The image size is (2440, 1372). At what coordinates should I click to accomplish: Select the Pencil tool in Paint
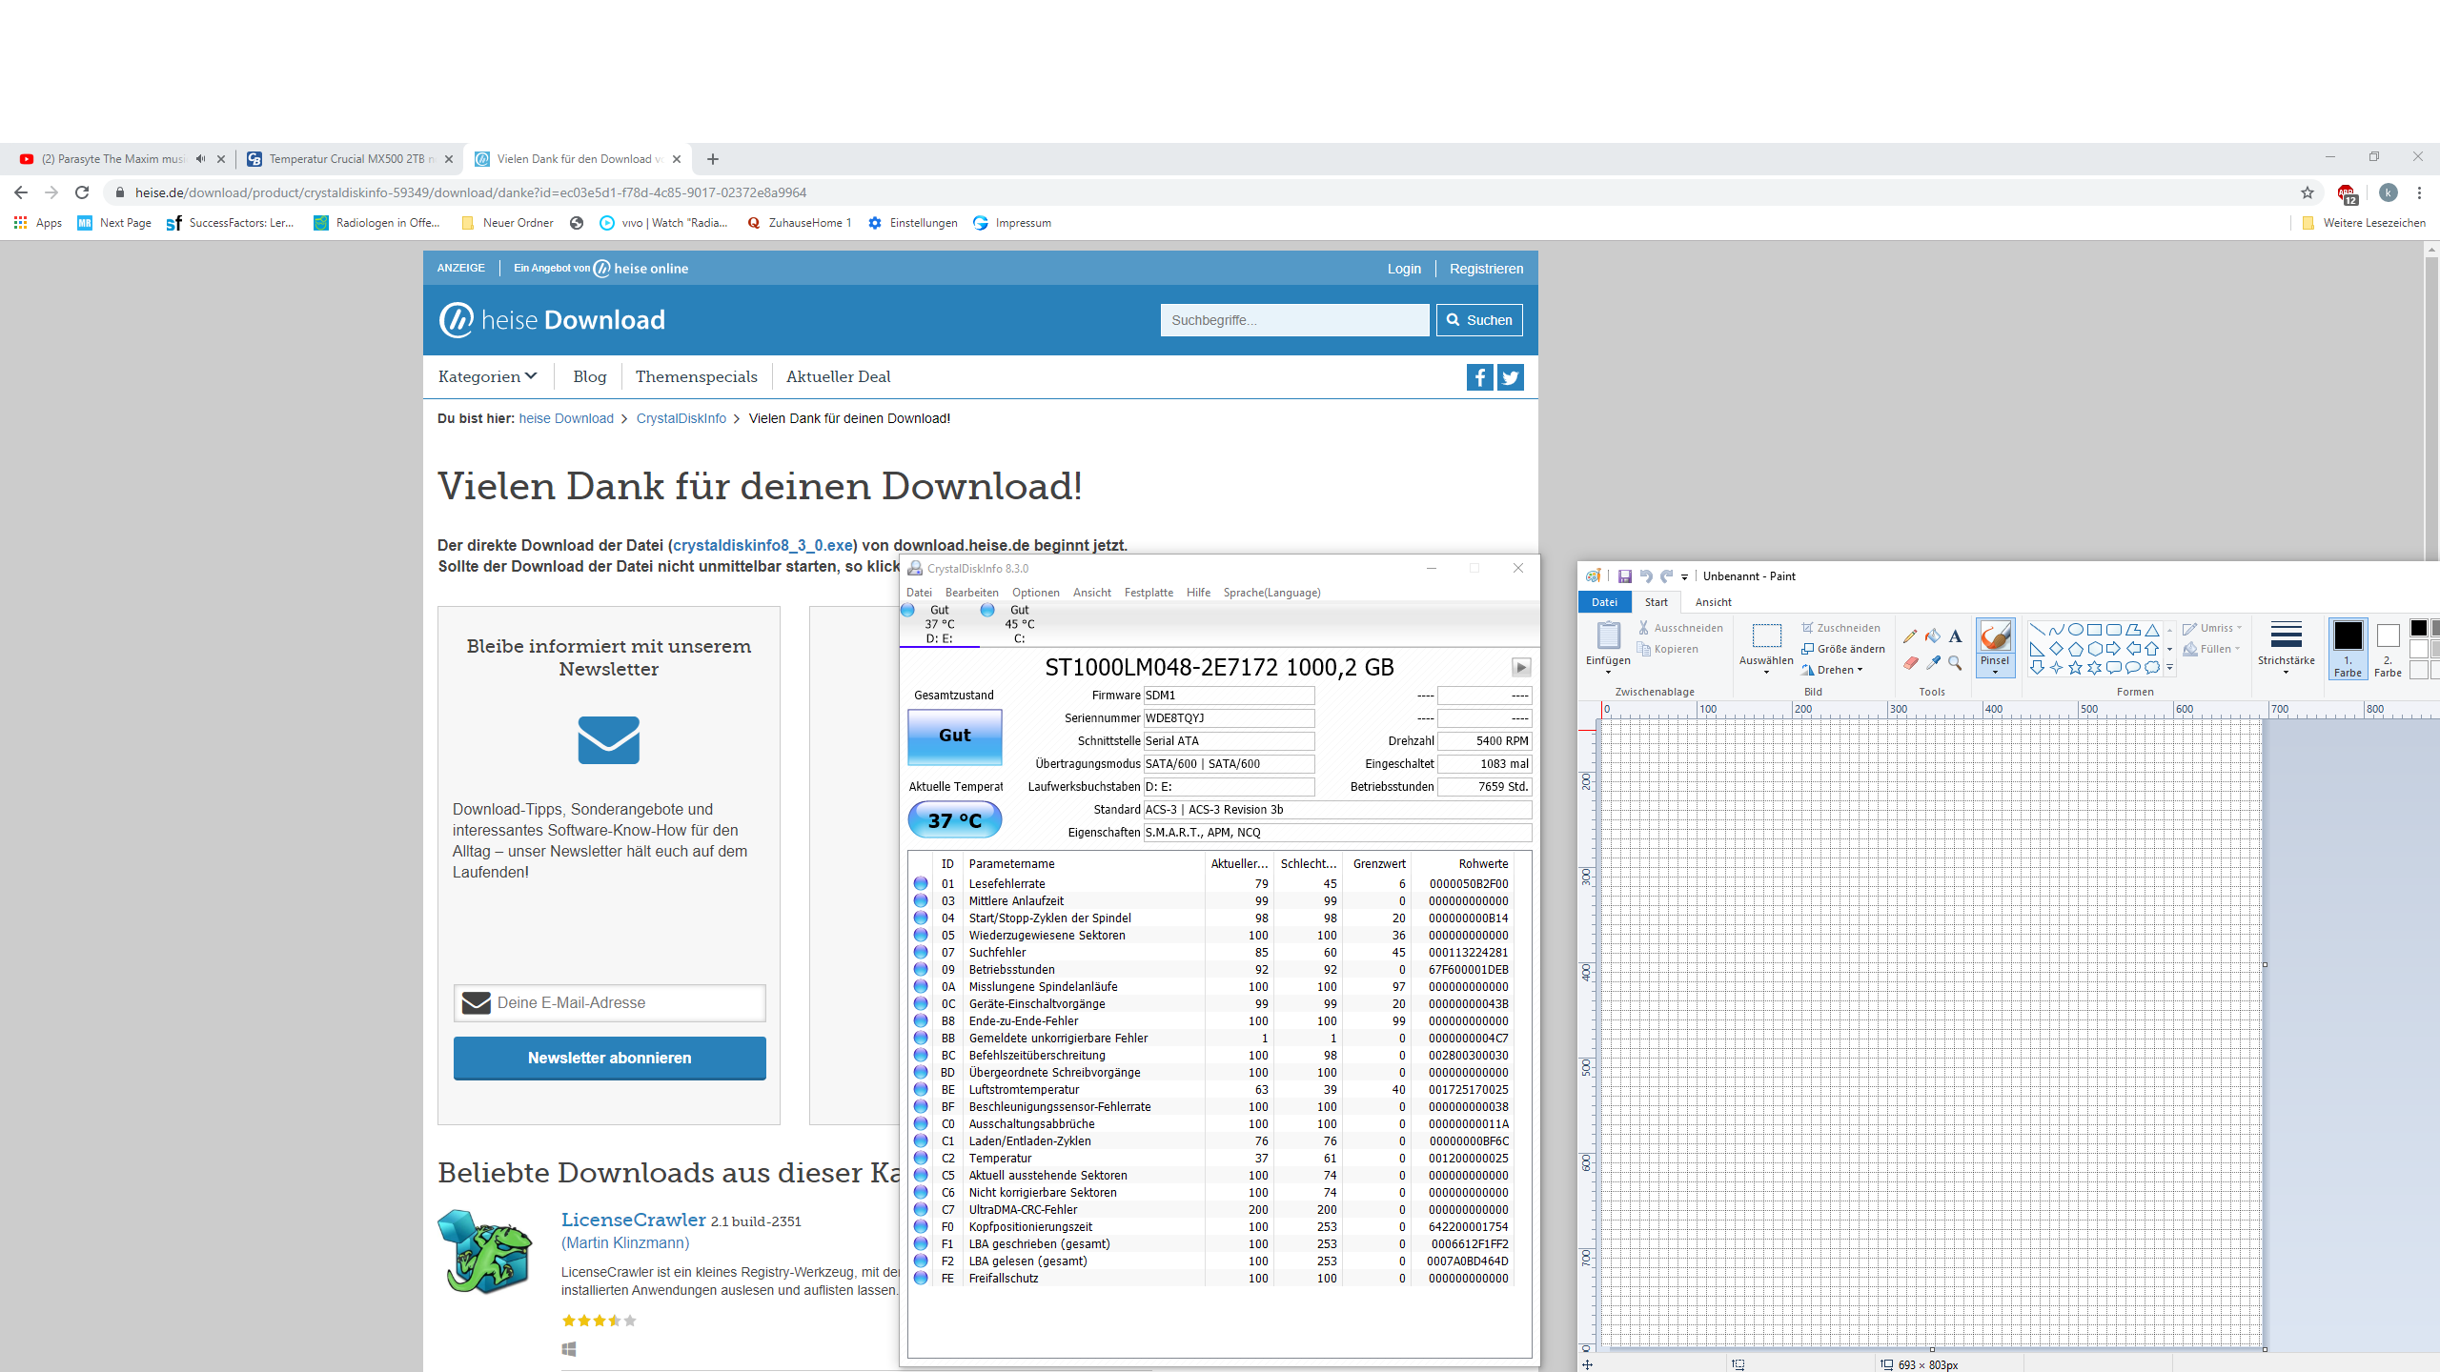(x=1910, y=636)
